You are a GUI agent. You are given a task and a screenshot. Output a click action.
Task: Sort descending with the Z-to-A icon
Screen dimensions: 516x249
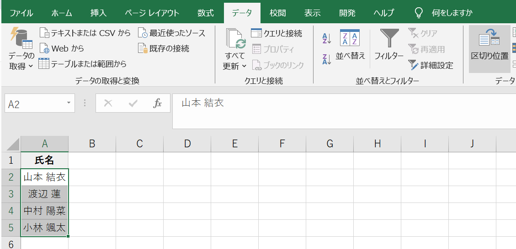[x=326, y=59]
